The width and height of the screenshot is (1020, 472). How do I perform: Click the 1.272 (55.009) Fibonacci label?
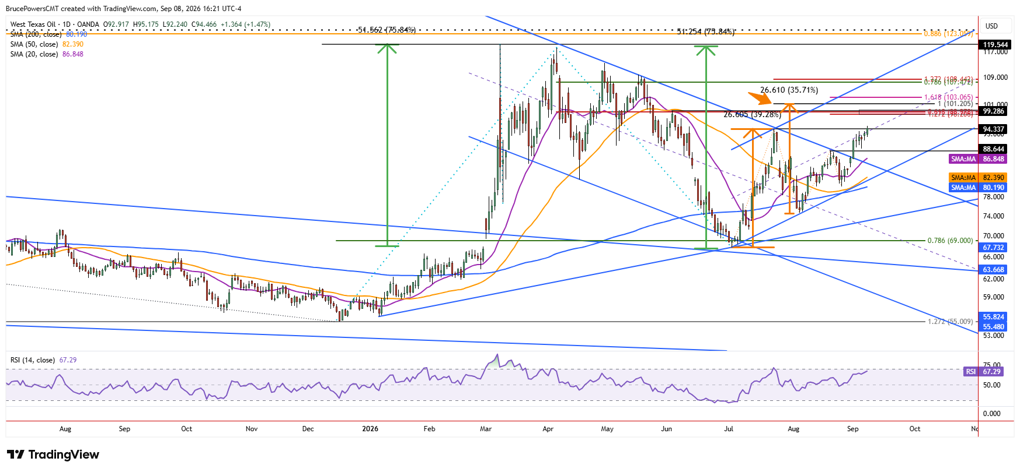(x=950, y=322)
